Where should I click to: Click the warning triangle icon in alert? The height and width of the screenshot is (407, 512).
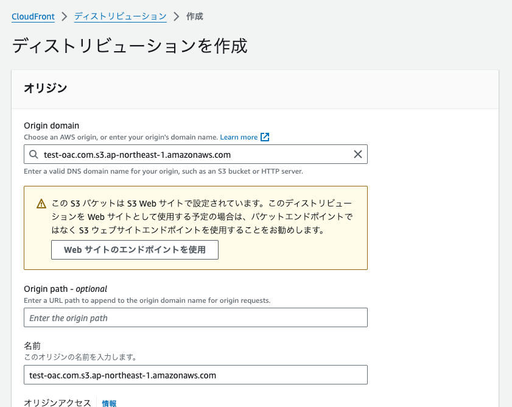pyautogui.click(x=41, y=203)
